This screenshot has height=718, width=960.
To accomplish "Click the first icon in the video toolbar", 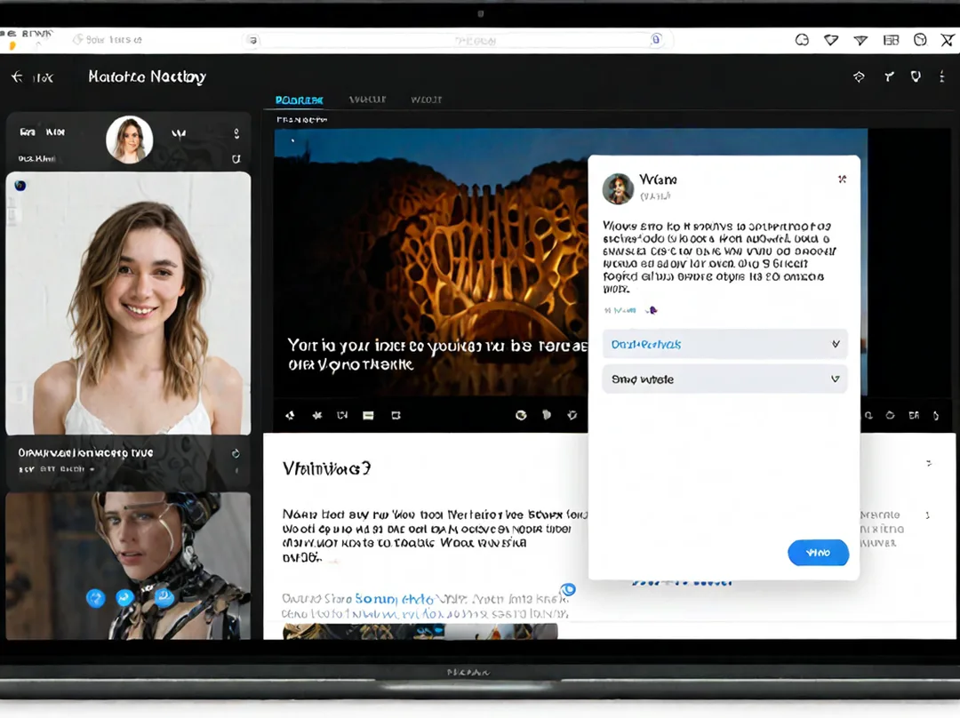I will point(290,416).
